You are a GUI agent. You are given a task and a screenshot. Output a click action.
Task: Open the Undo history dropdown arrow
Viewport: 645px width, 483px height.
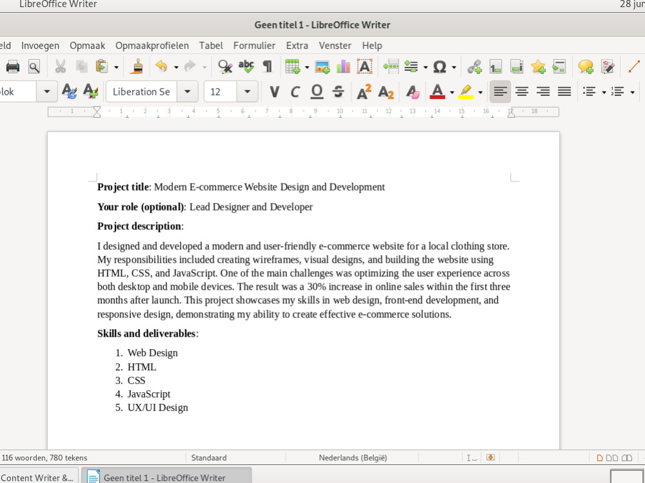[x=176, y=68]
